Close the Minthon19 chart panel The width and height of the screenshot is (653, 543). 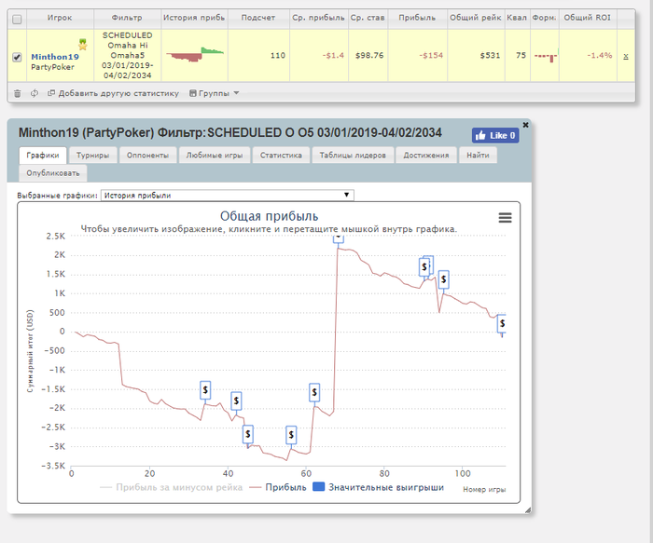coord(525,125)
